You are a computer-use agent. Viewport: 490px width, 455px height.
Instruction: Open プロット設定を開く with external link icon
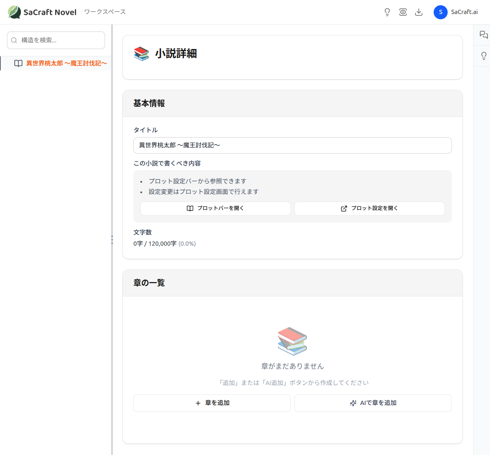coord(369,208)
